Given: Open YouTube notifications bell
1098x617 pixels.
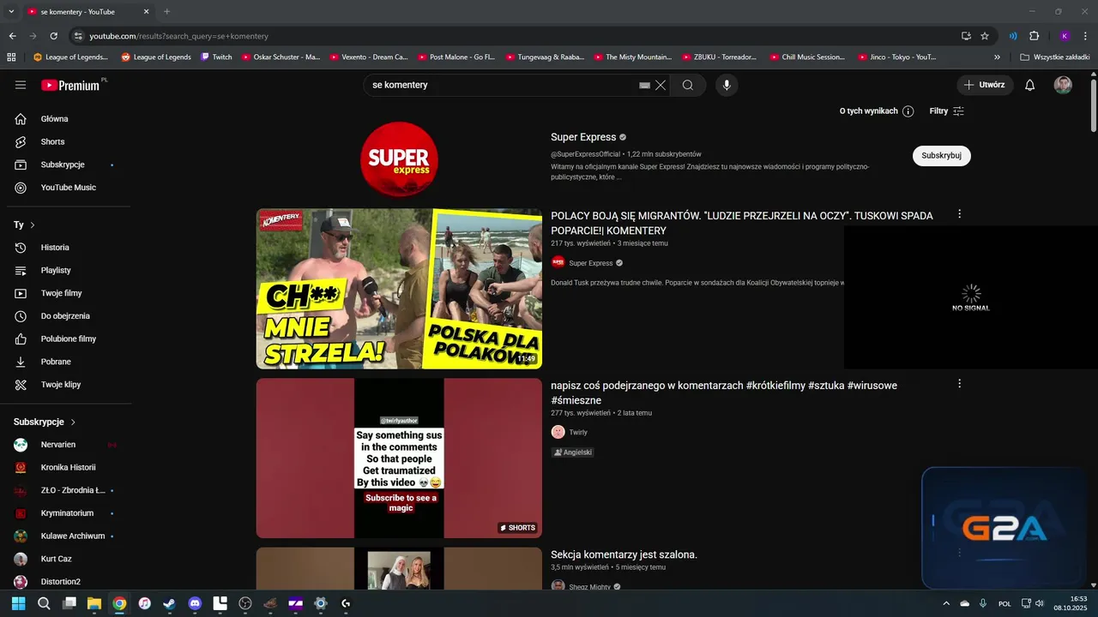Looking at the screenshot, I should click(1030, 85).
